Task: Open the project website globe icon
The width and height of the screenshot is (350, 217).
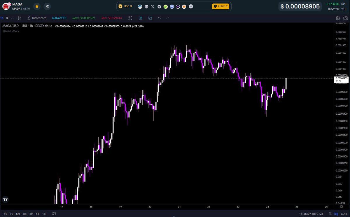Action: pyautogui.click(x=146, y=6)
